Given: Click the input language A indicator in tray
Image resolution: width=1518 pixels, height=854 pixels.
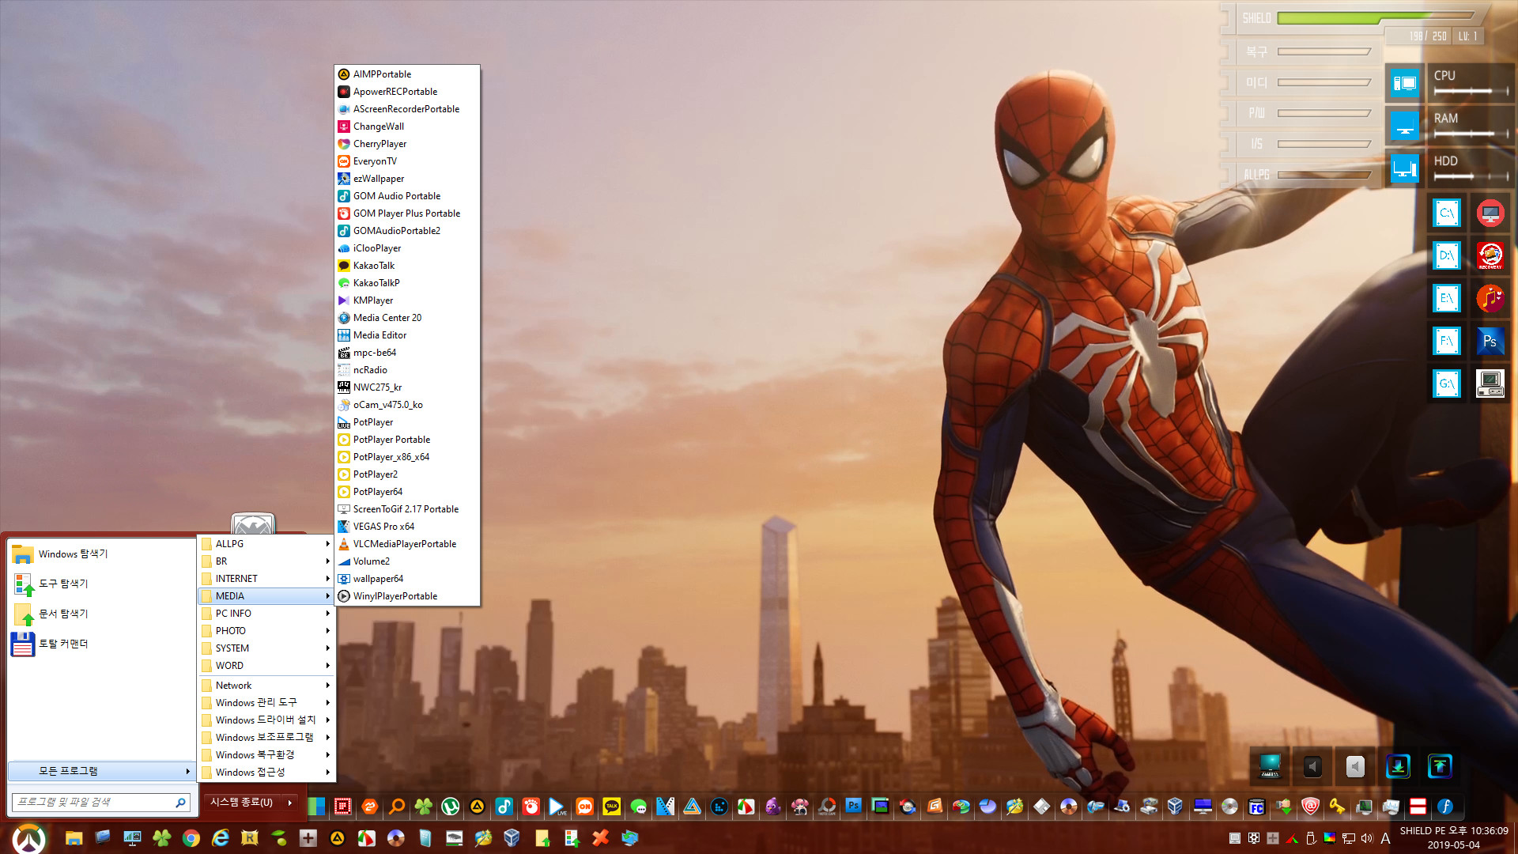Looking at the screenshot, I should click(1385, 838).
